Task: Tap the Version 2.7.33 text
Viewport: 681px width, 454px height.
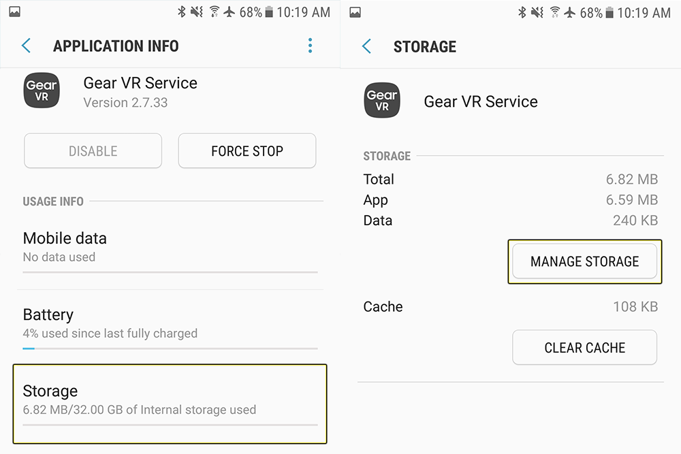Action: (125, 102)
